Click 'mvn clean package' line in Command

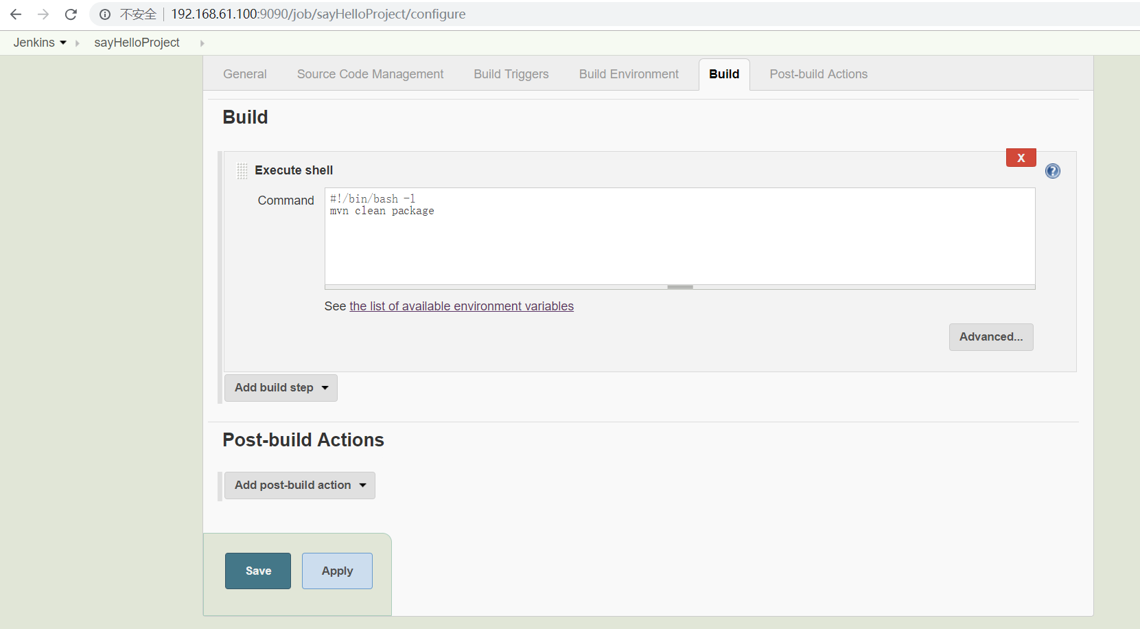tap(382, 211)
